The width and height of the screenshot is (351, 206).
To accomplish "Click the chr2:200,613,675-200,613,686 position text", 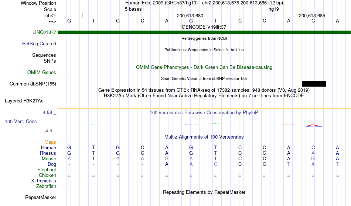I will tap(234, 3).
